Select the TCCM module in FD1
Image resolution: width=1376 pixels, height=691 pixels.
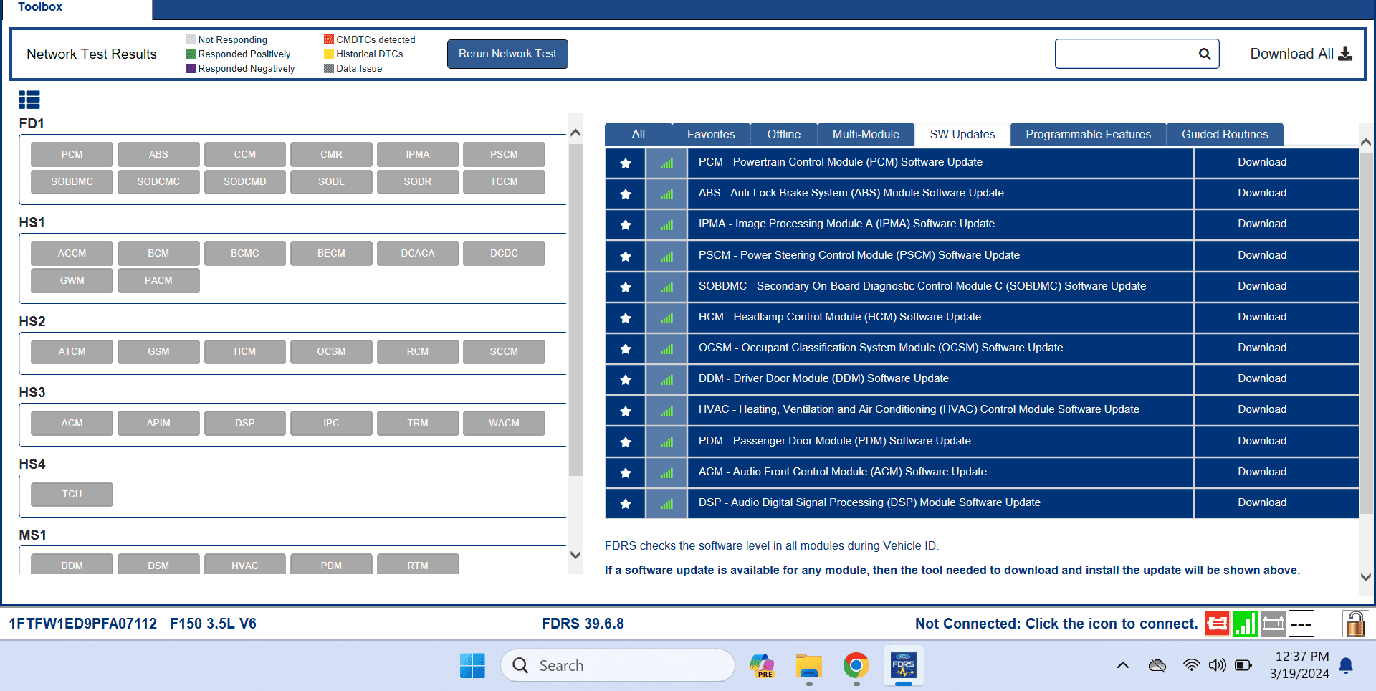[x=504, y=181]
